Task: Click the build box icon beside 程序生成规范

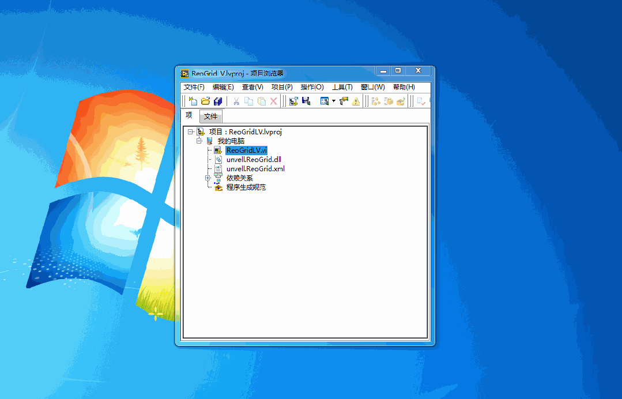Action: tap(218, 187)
